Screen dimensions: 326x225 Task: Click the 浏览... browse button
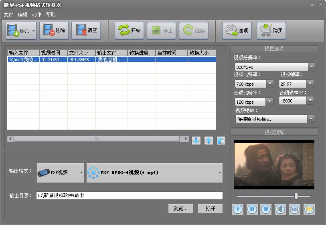point(180,208)
